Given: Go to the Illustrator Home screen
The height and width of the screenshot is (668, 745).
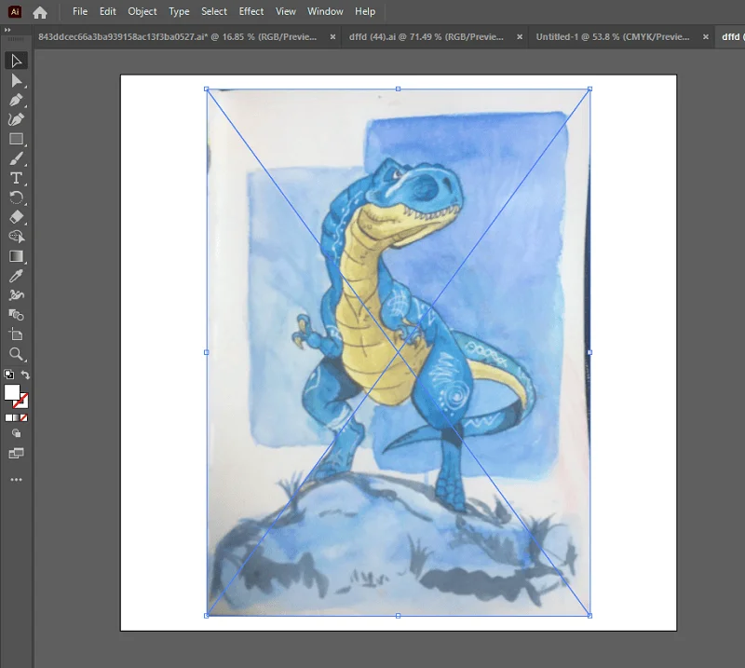Looking at the screenshot, I should click(x=40, y=12).
